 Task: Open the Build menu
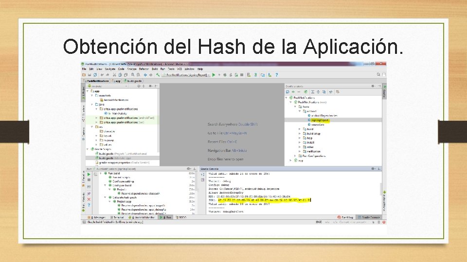tap(155, 69)
